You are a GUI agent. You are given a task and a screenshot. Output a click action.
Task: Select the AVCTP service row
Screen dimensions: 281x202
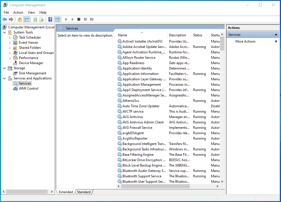(168, 111)
